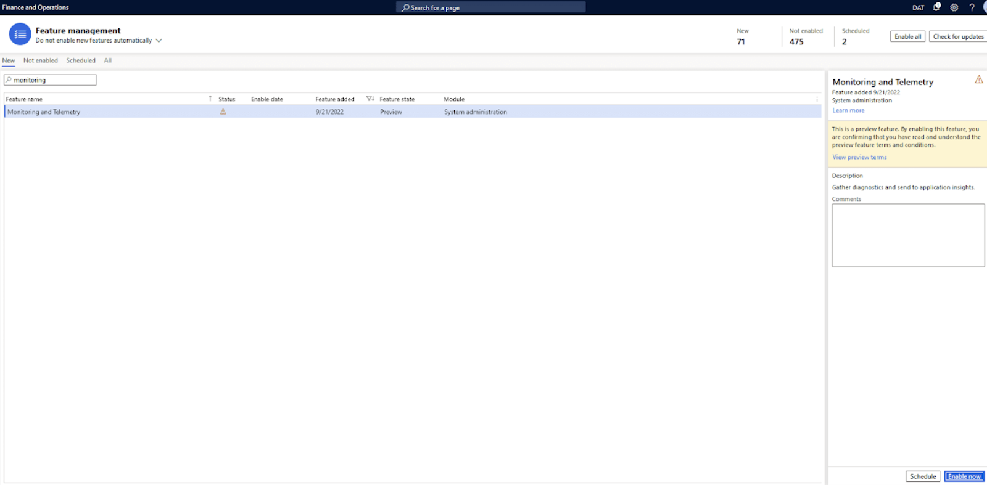Click the Scheduled count tile showing 2

(856, 36)
